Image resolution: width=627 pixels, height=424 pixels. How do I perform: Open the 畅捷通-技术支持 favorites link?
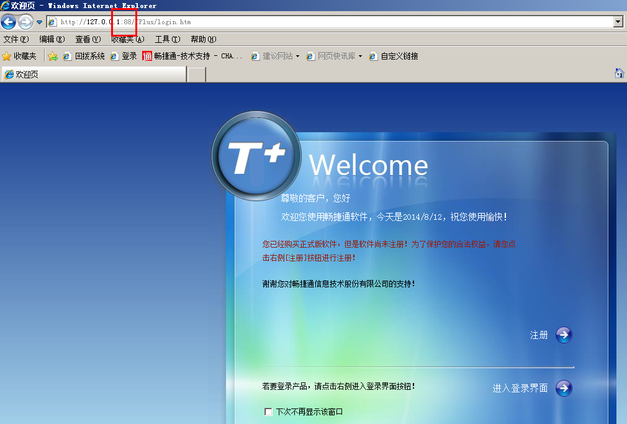coord(192,56)
